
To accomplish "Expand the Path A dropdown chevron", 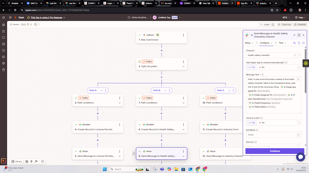I will tap(102, 91).
